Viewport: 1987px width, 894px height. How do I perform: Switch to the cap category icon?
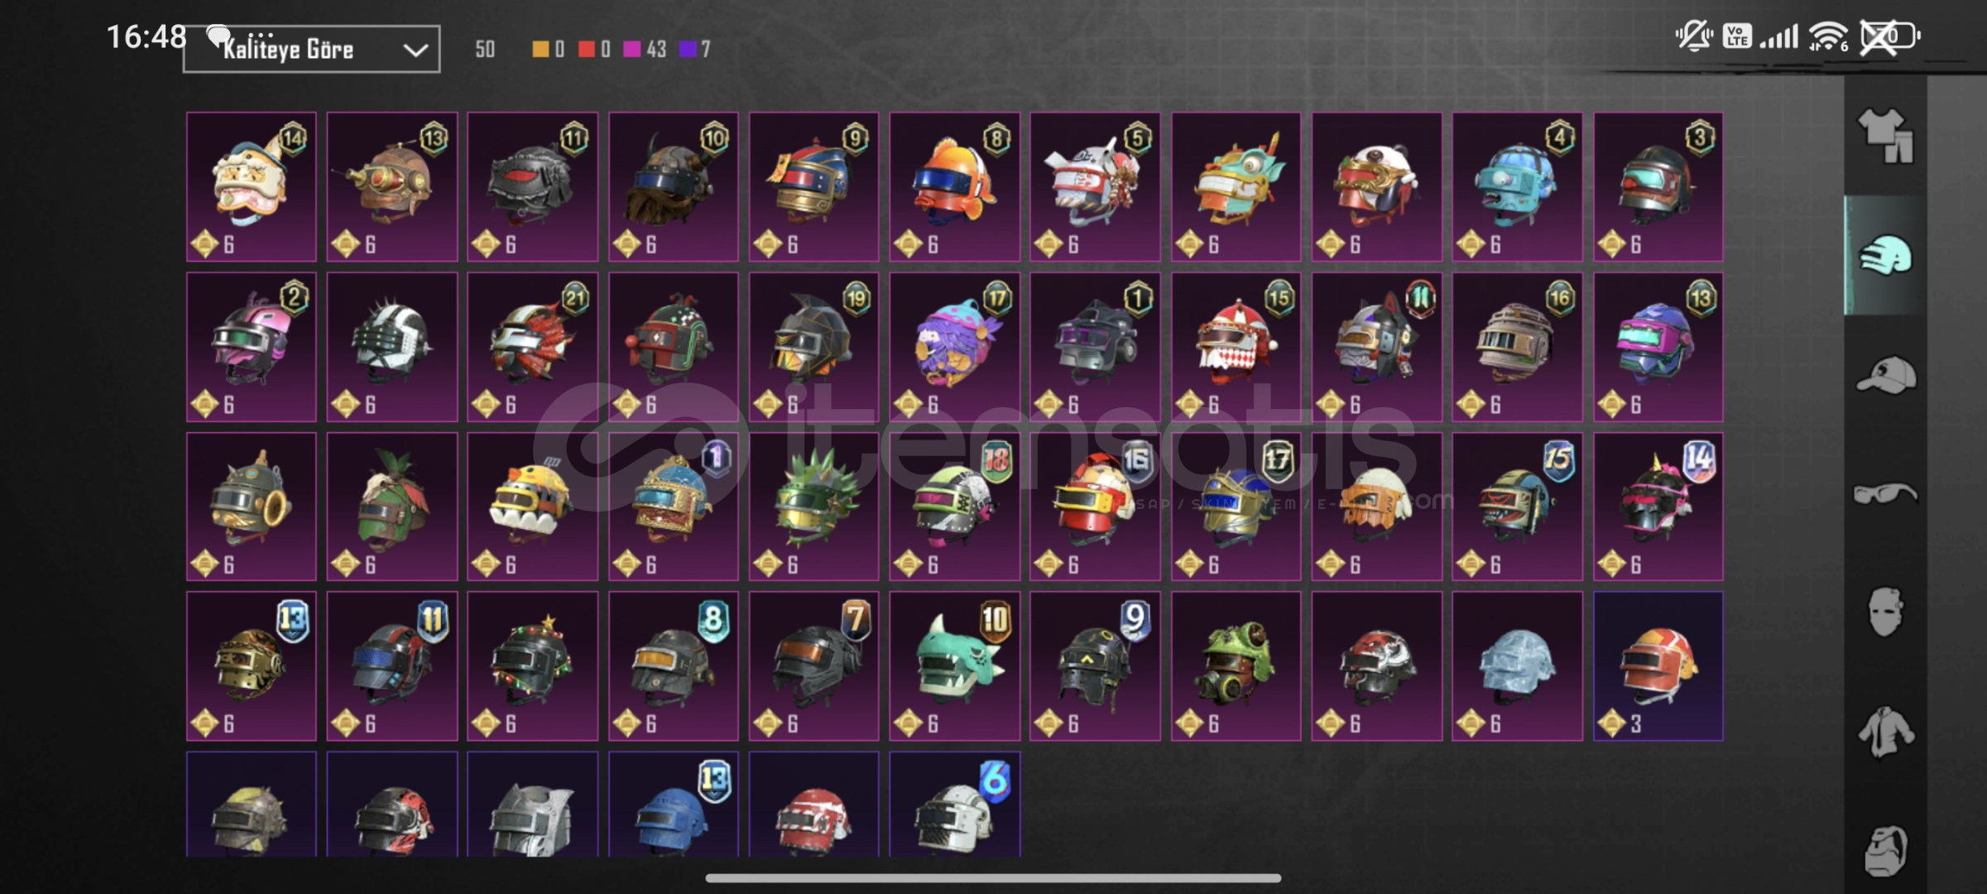click(x=1885, y=375)
